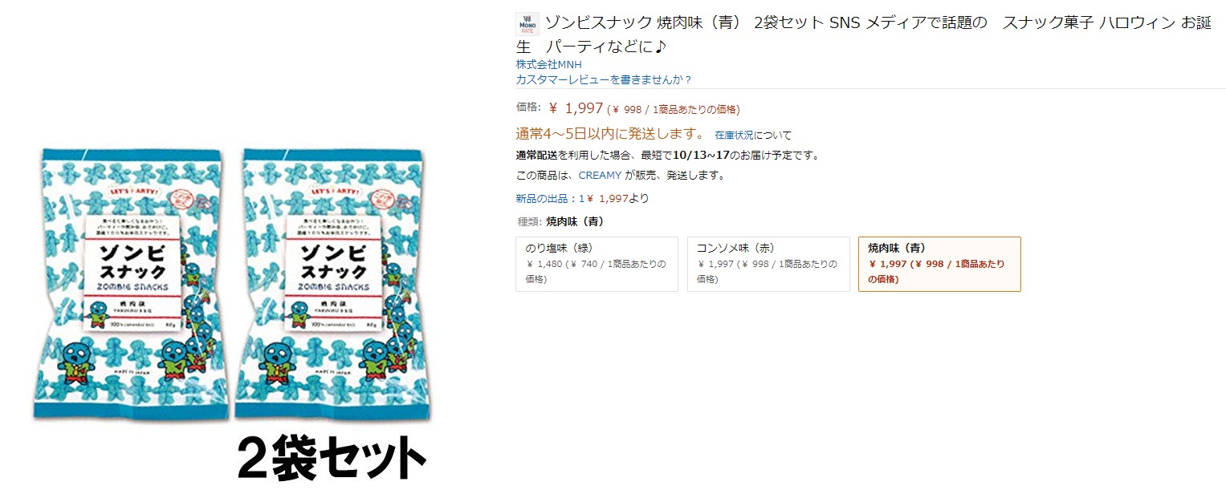
Task: Click the 通常配送 delivery text
Action: point(536,155)
